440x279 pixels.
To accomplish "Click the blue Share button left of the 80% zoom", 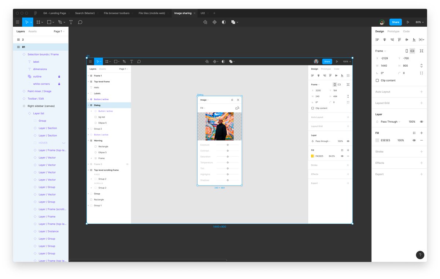I will [396, 22].
